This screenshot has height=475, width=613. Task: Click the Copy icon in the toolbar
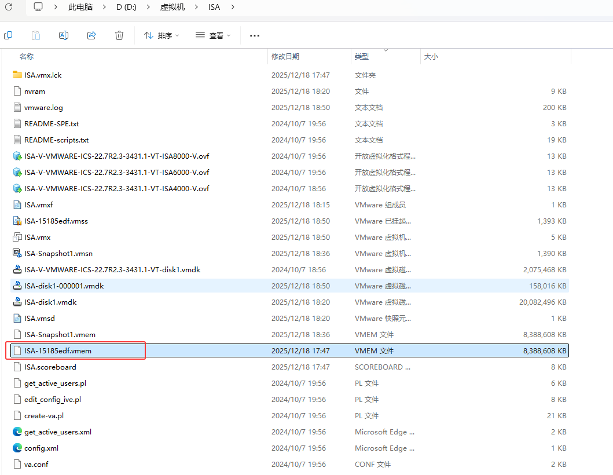(8, 35)
